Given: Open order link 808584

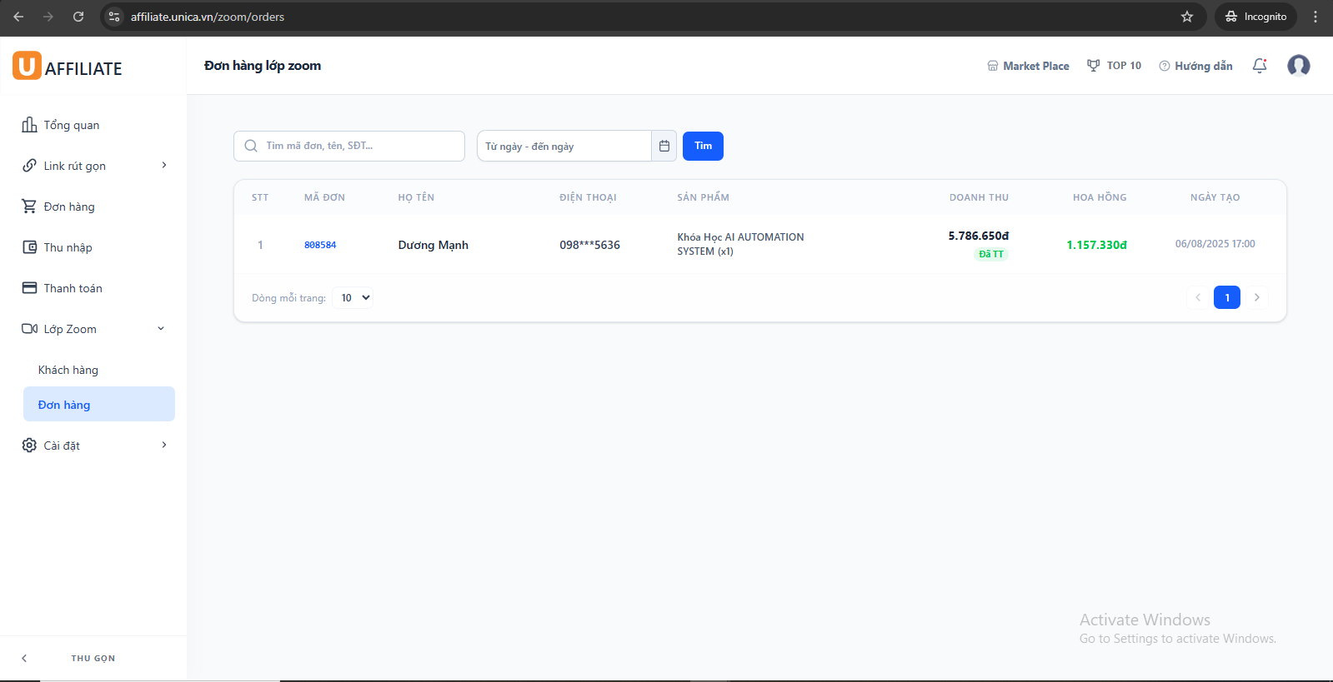Looking at the screenshot, I should 320,246.
